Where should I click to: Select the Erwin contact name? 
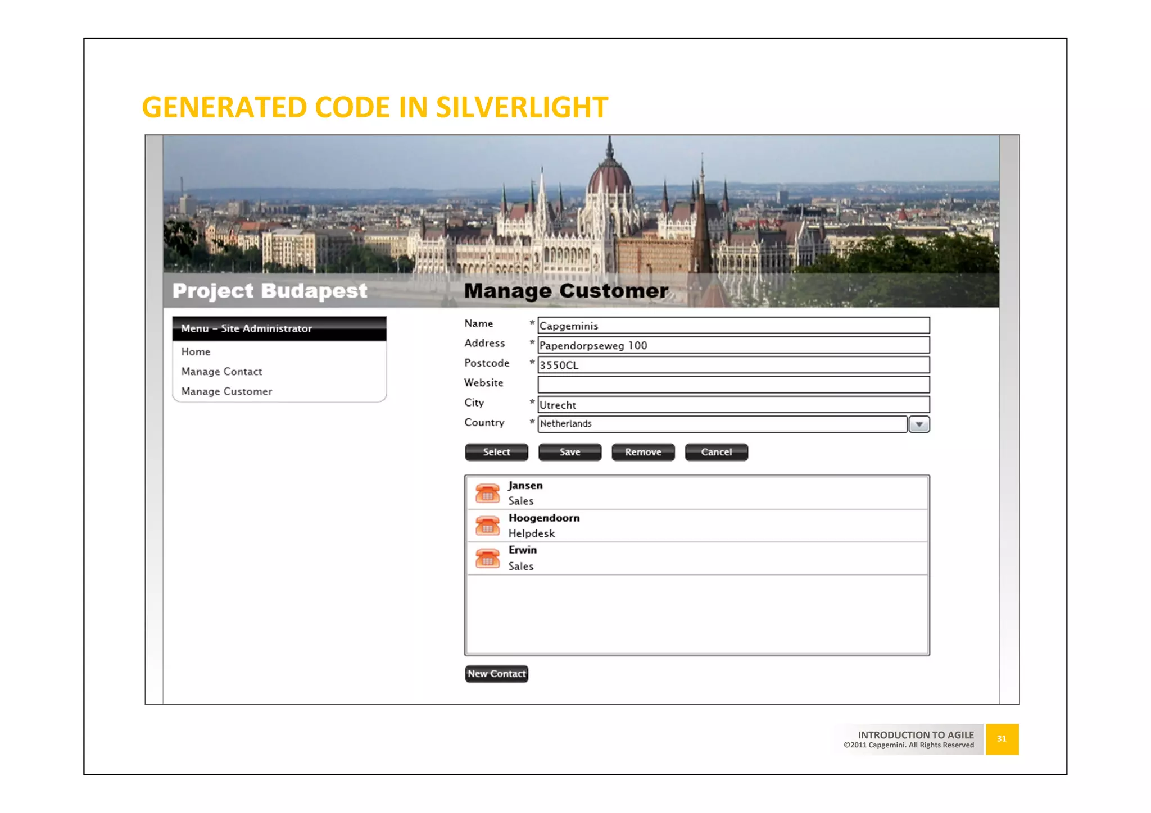click(523, 550)
